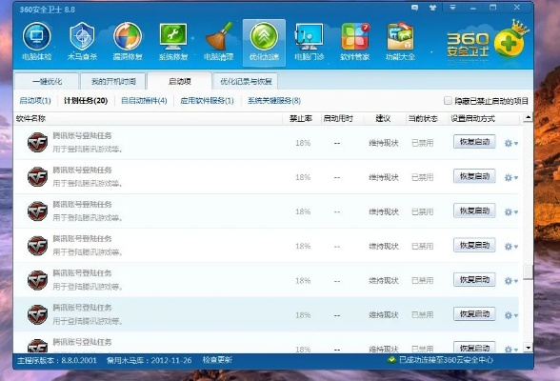Open the 电脑清理 broom cleanup module
560x381 pixels.
(219, 41)
